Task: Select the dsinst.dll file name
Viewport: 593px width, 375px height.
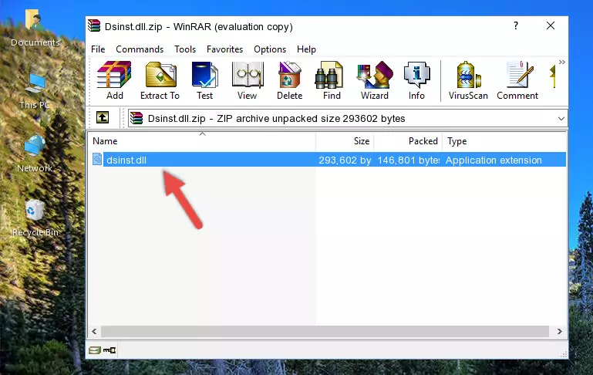Action: click(x=126, y=160)
